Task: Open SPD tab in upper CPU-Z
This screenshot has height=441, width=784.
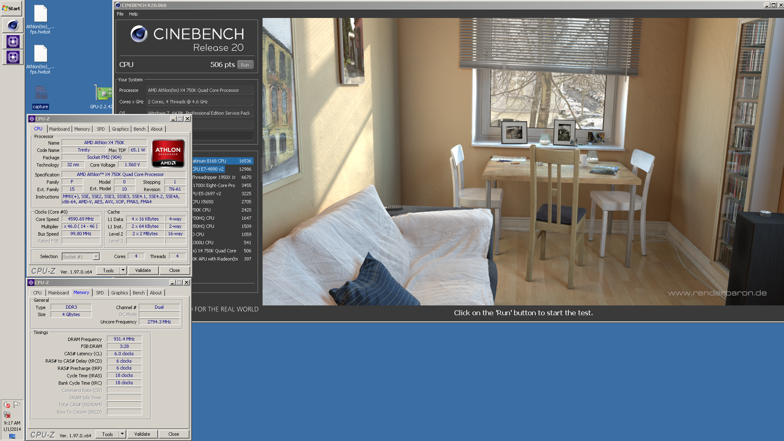Action: pyautogui.click(x=101, y=129)
